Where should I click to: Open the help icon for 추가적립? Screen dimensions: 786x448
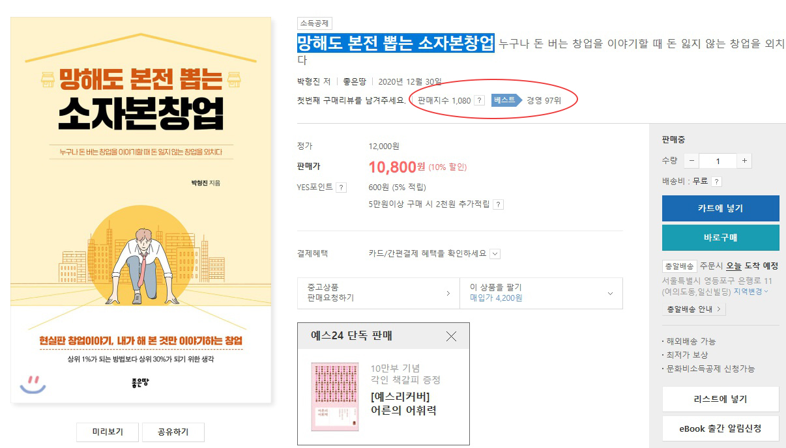click(x=498, y=204)
